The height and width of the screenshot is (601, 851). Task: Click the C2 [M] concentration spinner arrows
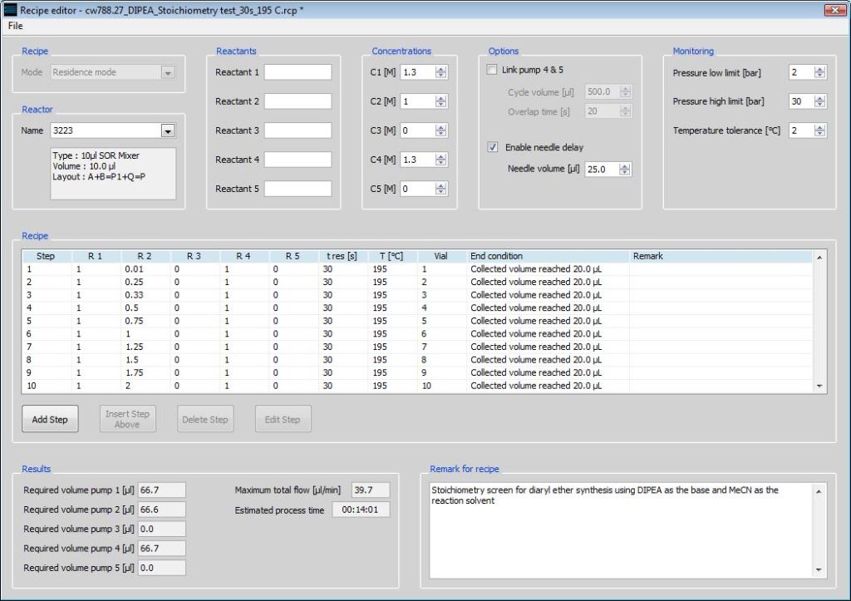coord(440,101)
